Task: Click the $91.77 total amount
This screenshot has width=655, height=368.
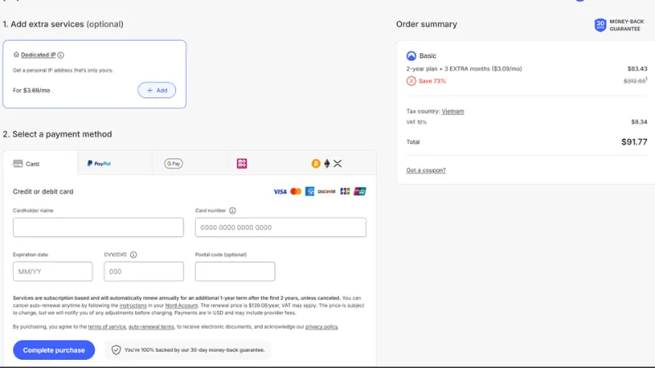Action: [634, 141]
